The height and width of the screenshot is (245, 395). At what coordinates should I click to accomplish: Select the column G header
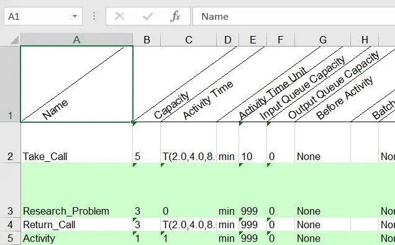pyautogui.click(x=323, y=40)
